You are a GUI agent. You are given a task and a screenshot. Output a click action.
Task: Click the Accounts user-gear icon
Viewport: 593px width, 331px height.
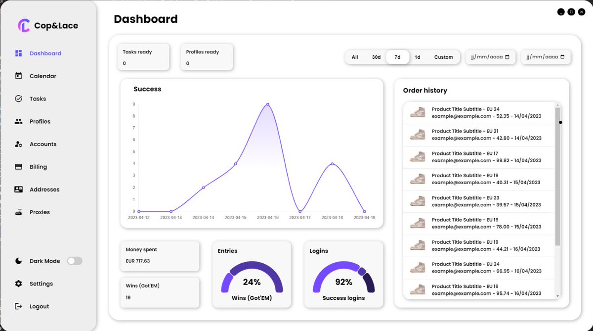(x=19, y=144)
